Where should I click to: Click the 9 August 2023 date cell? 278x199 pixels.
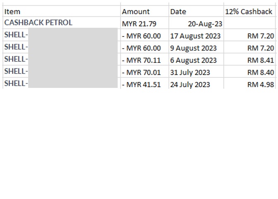(196, 47)
